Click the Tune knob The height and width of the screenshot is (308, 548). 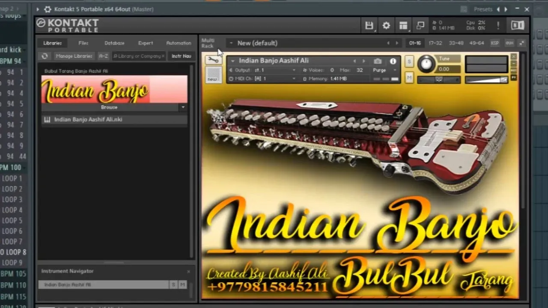(x=426, y=63)
